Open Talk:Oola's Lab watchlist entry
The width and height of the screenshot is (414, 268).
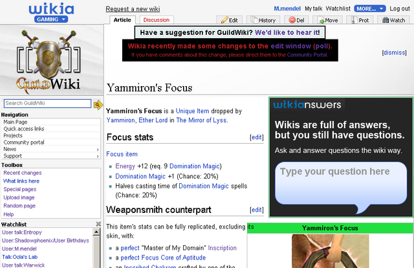(20, 257)
